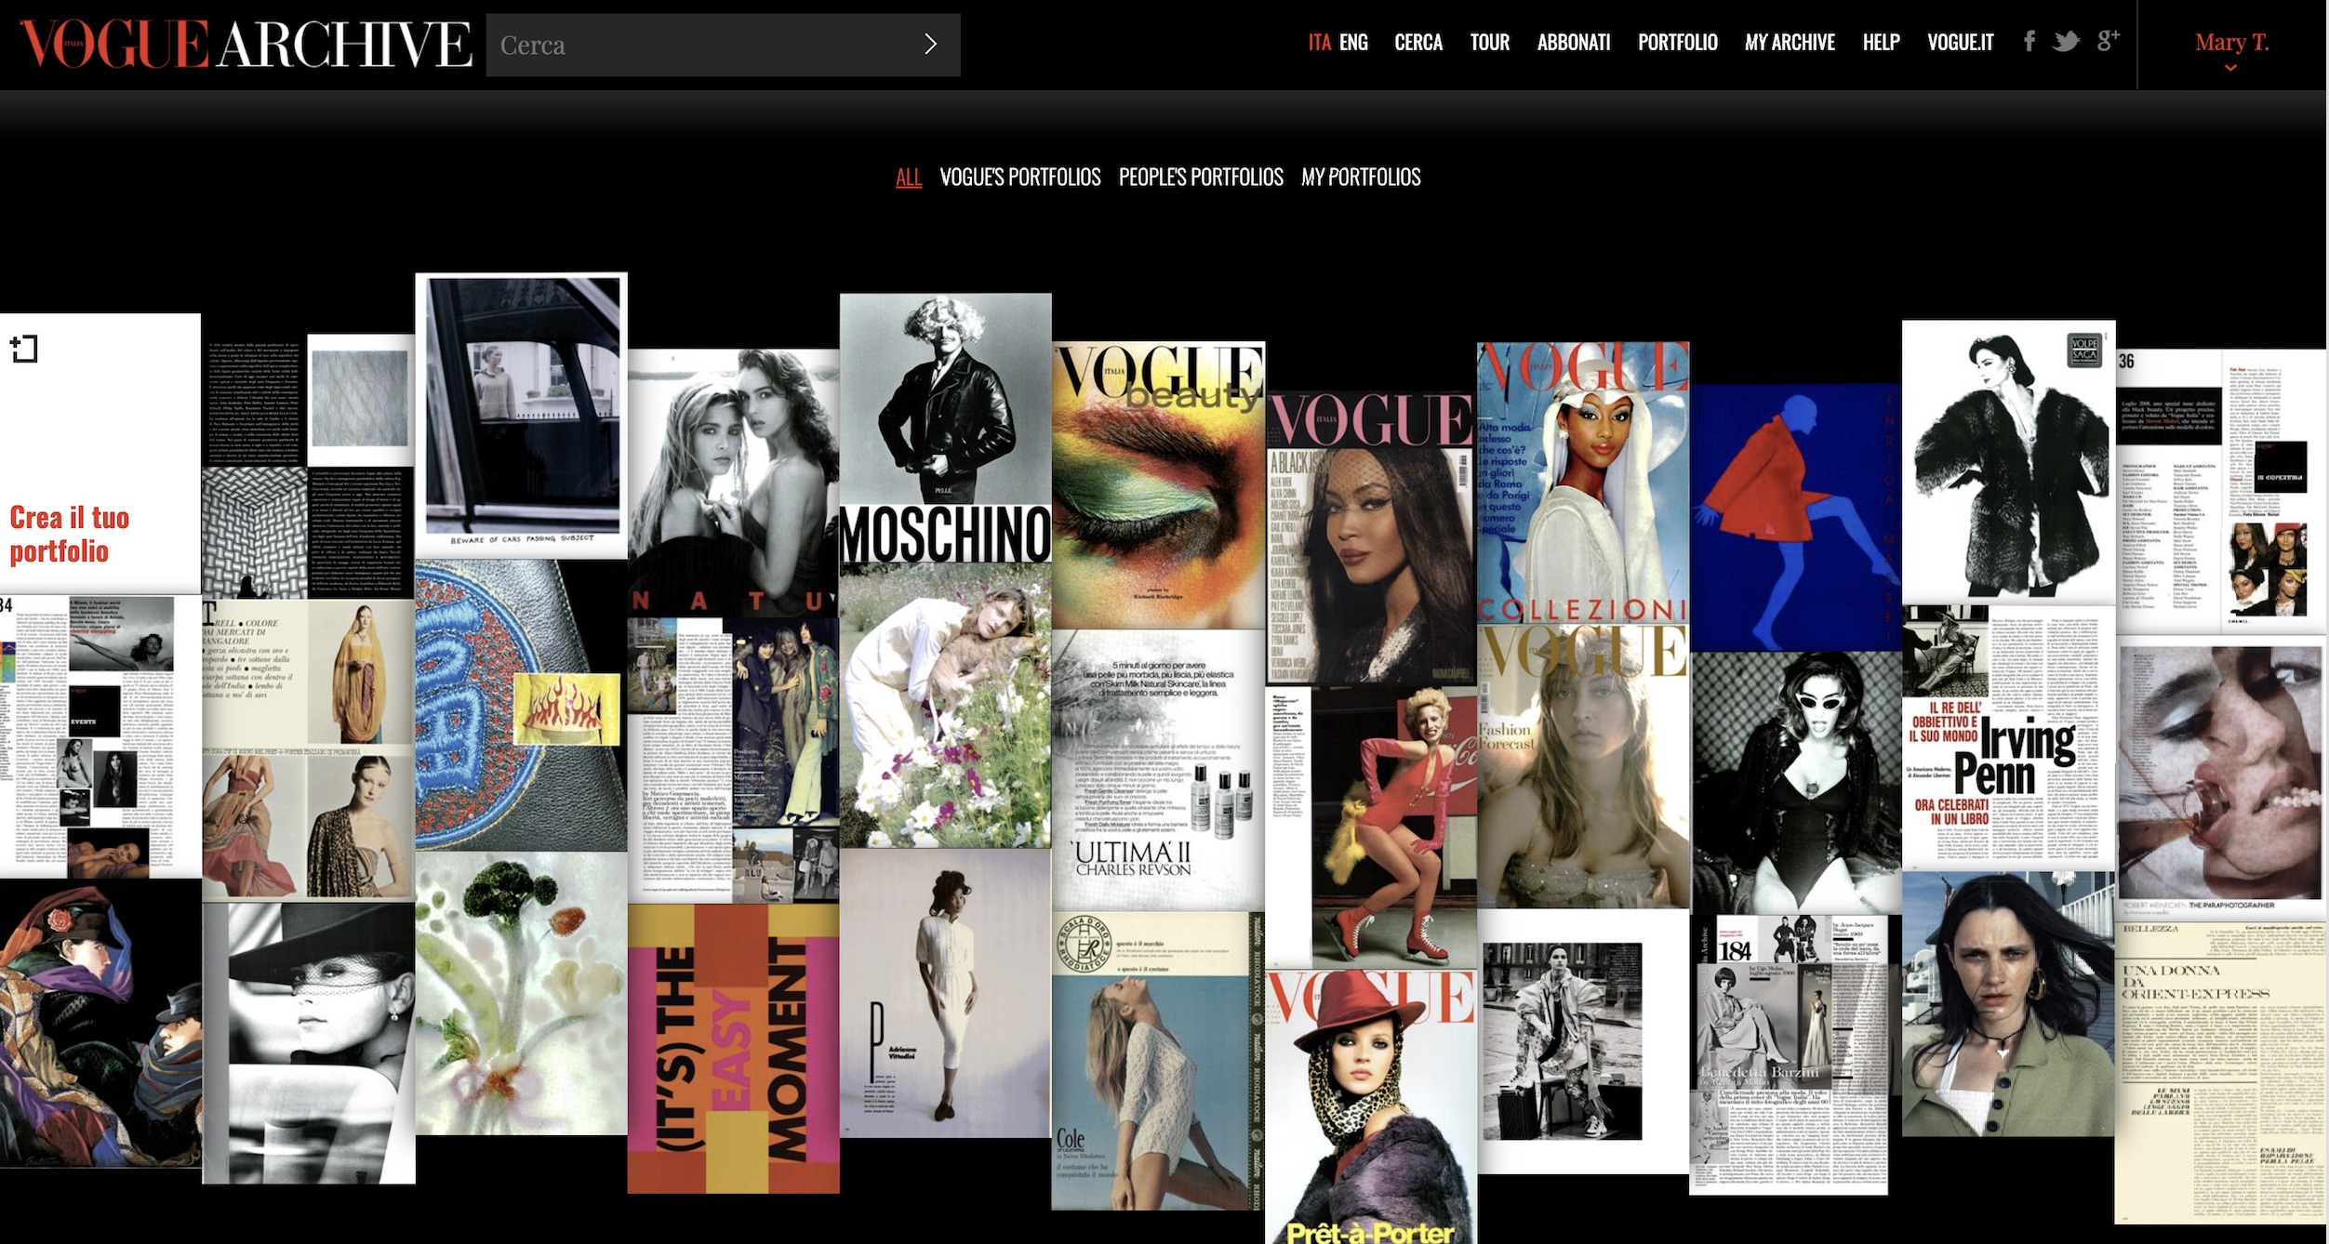The width and height of the screenshot is (2329, 1244).
Task: Open the TOUR menu item
Action: [1489, 42]
